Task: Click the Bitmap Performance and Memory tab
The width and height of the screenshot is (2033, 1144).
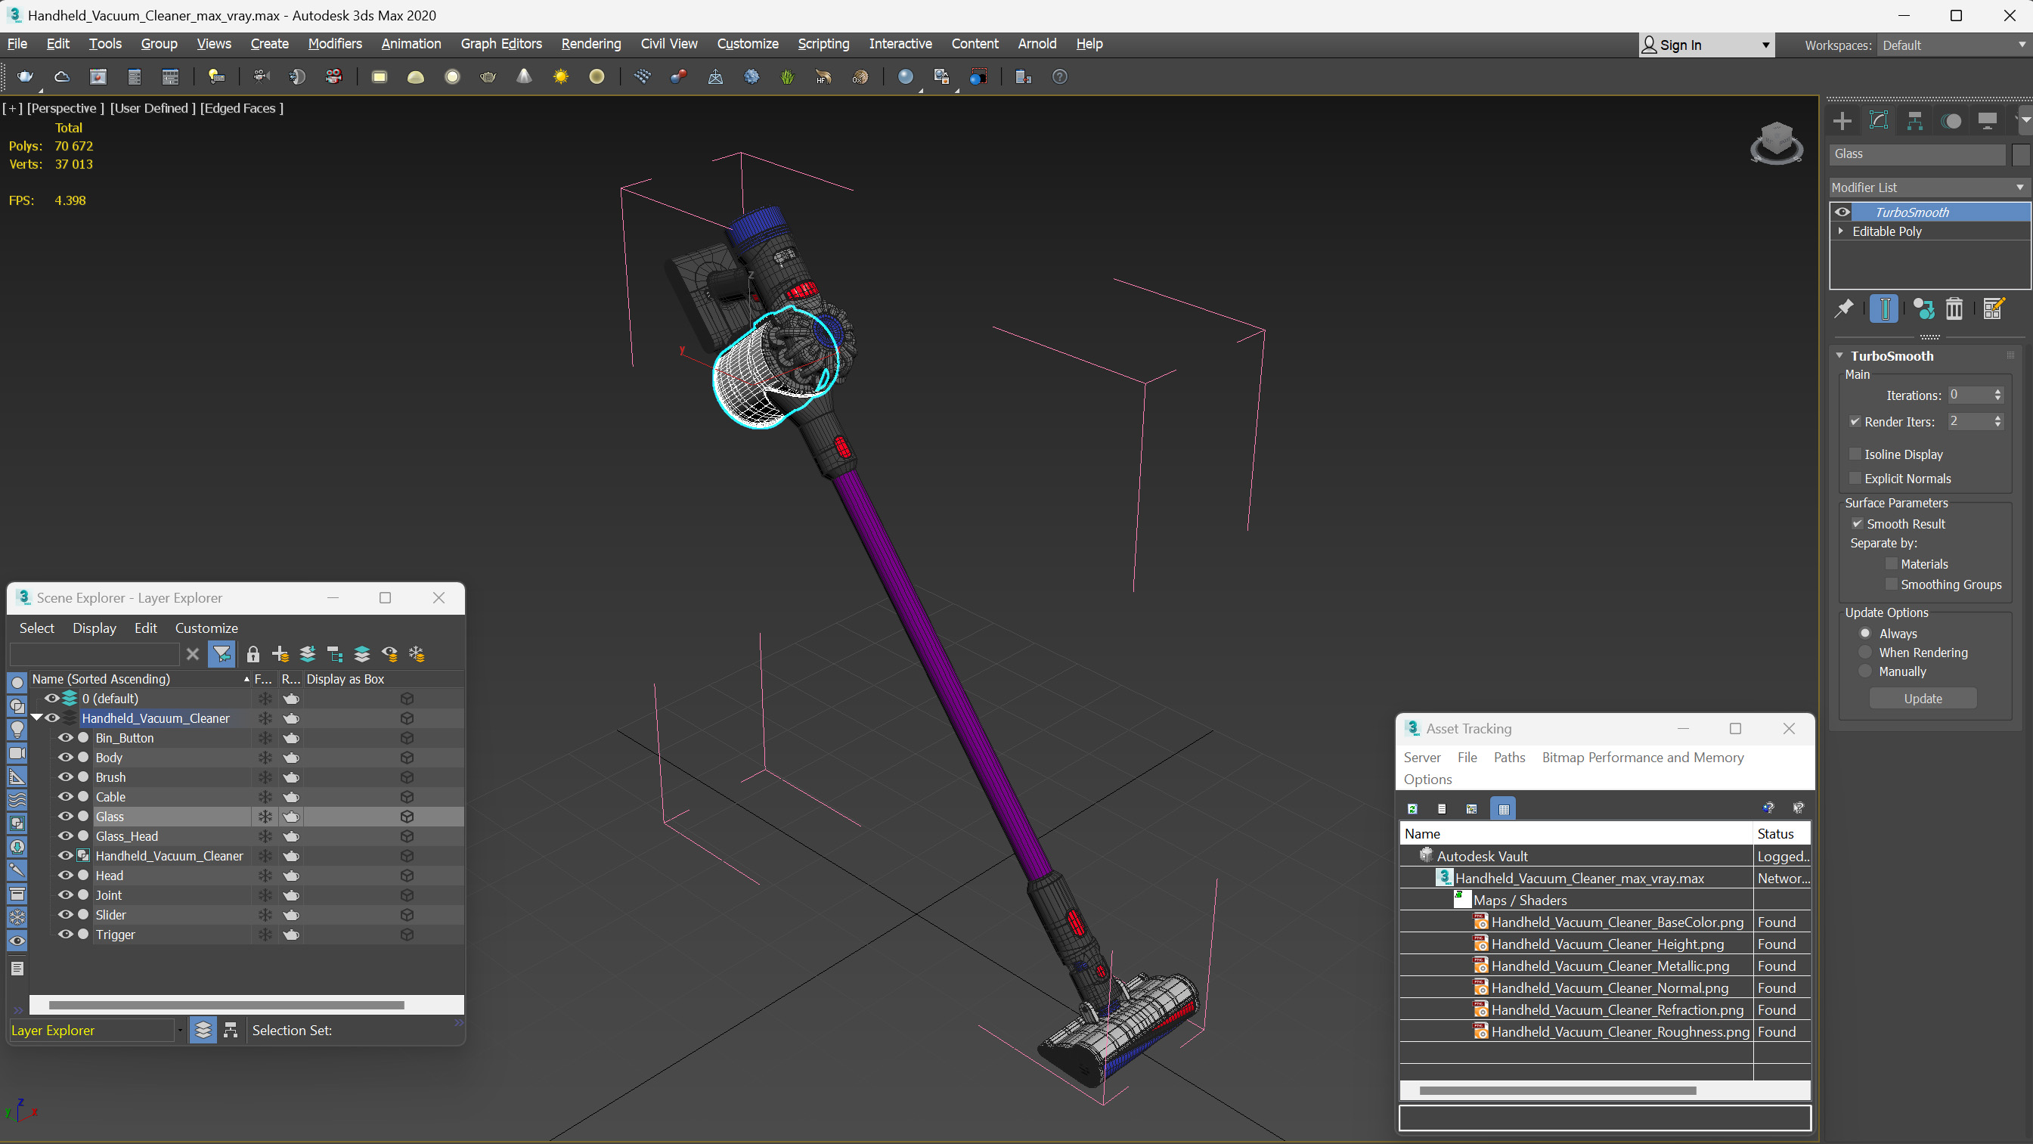Action: 1644,757
